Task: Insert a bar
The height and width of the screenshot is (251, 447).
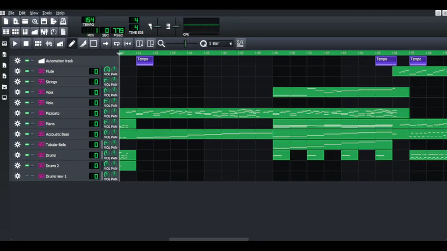Action: pyautogui.click(x=140, y=44)
